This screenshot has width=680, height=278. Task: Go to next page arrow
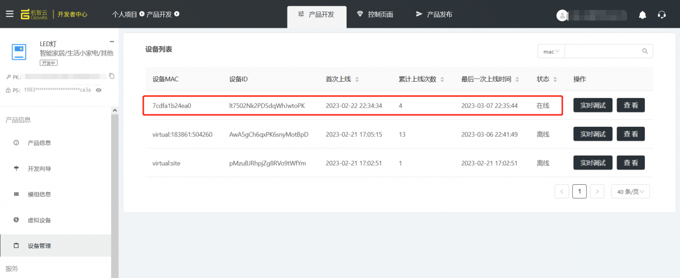point(597,192)
